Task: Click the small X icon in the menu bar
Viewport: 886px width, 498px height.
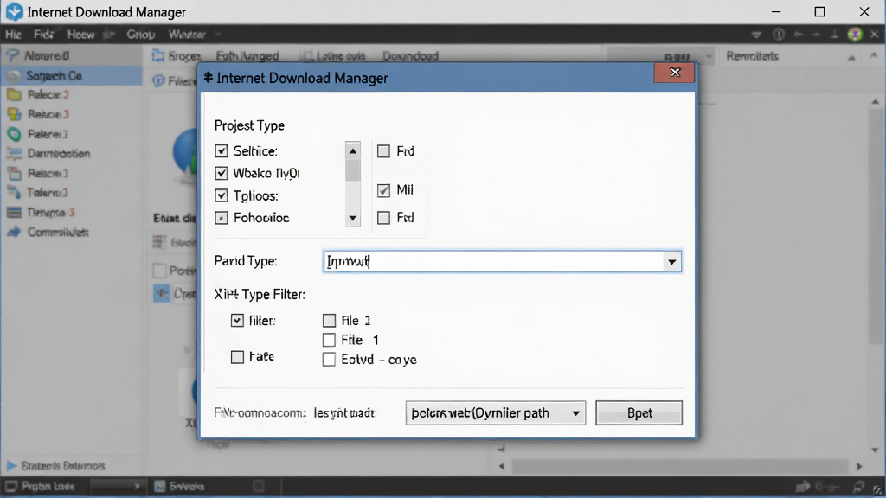Action: [x=875, y=35]
